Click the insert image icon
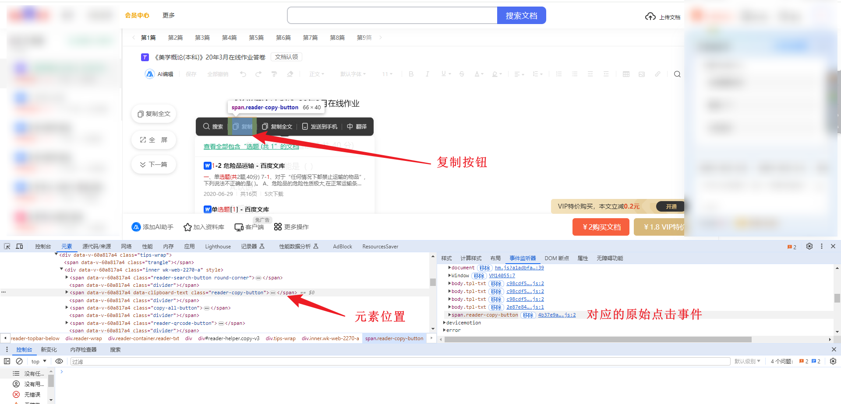 pyautogui.click(x=642, y=74)
